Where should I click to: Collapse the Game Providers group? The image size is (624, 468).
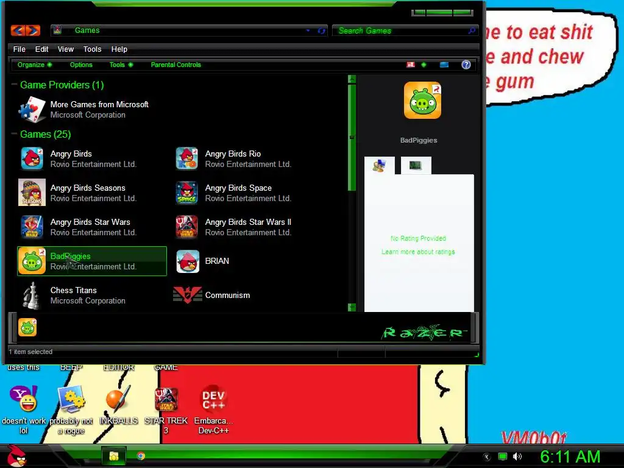(15, 84)
